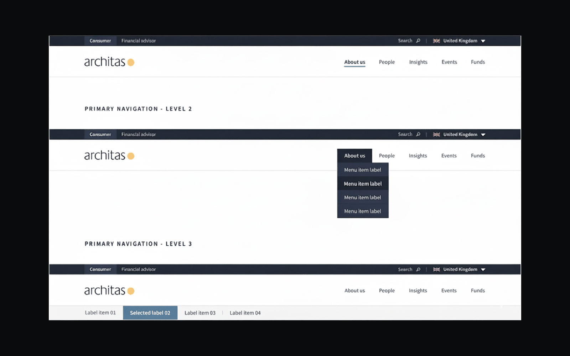
Task: Click Insights in the Level 3 navigation row
Action: [418, 290]
